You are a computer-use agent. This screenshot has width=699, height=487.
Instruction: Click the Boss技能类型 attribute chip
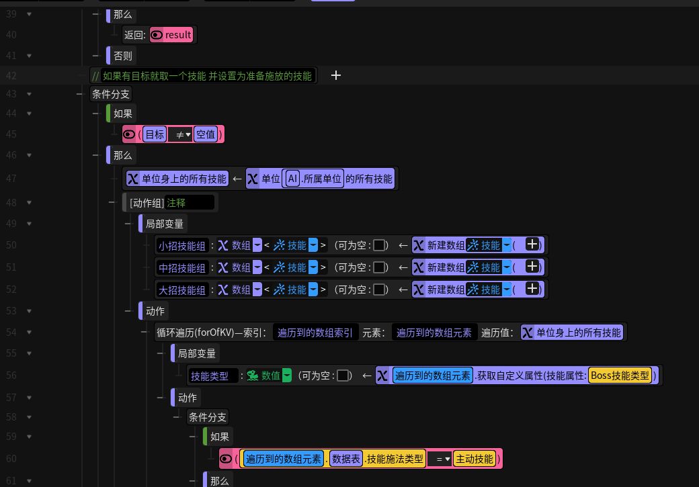[620, 375]
